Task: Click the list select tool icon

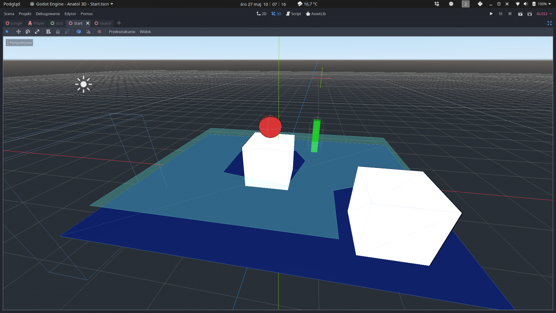Action: (x=48, y=32)
